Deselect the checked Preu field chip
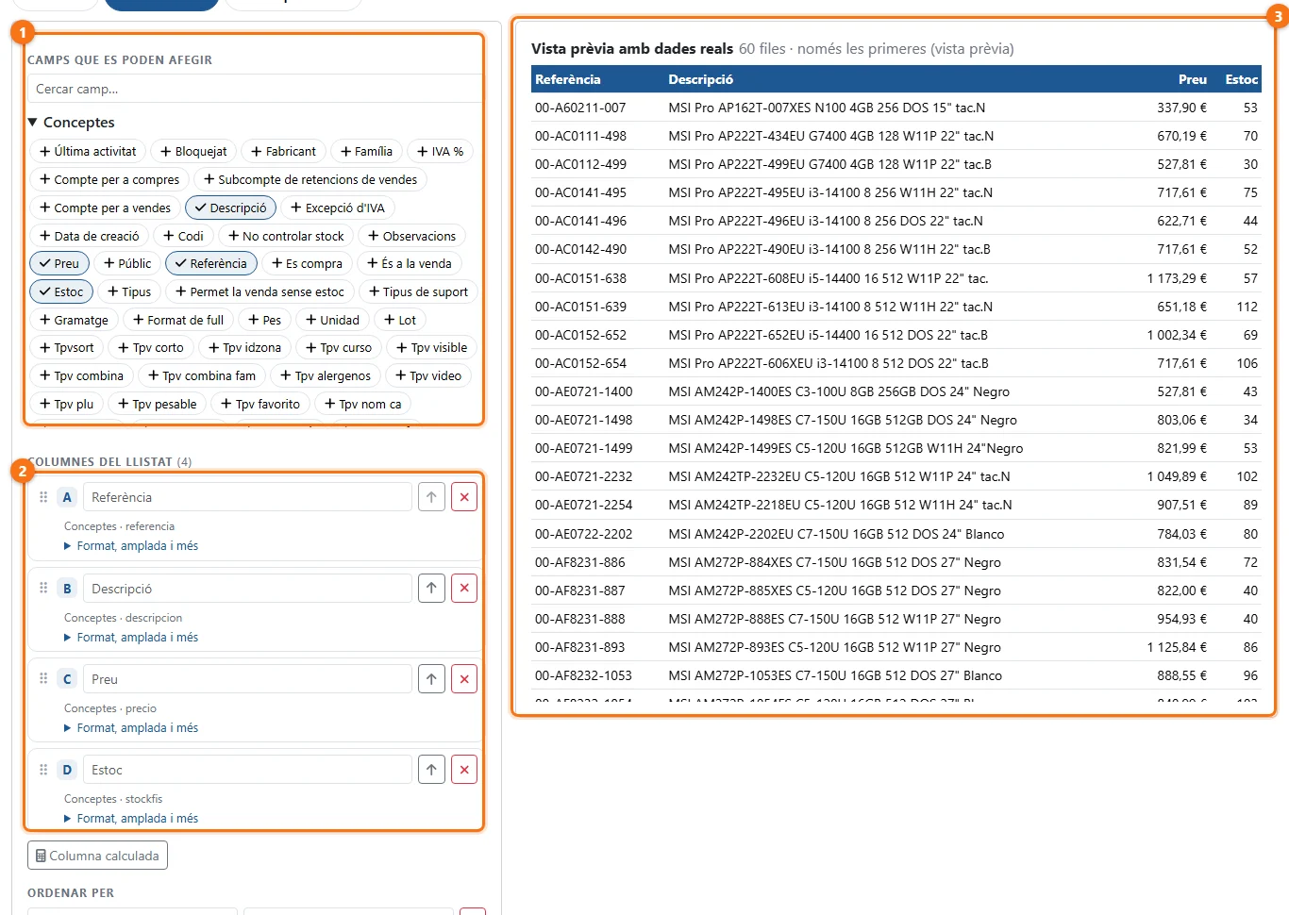Image resolution: width=1289 pixels, height=915 pixels. point(59,263)
